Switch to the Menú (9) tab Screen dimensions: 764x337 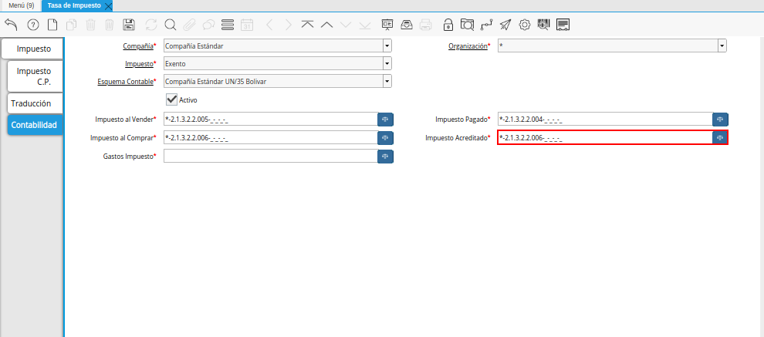coord(22,5)
